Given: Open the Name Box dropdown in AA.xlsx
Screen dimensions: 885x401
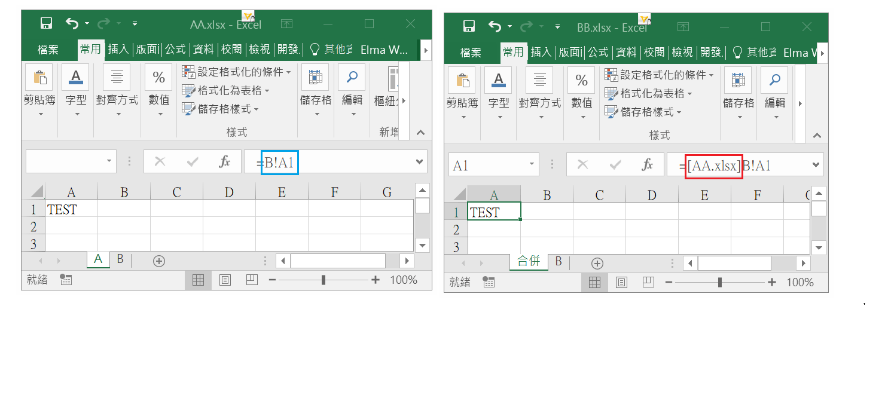Looking at the screenshot, I should [108, 161].
